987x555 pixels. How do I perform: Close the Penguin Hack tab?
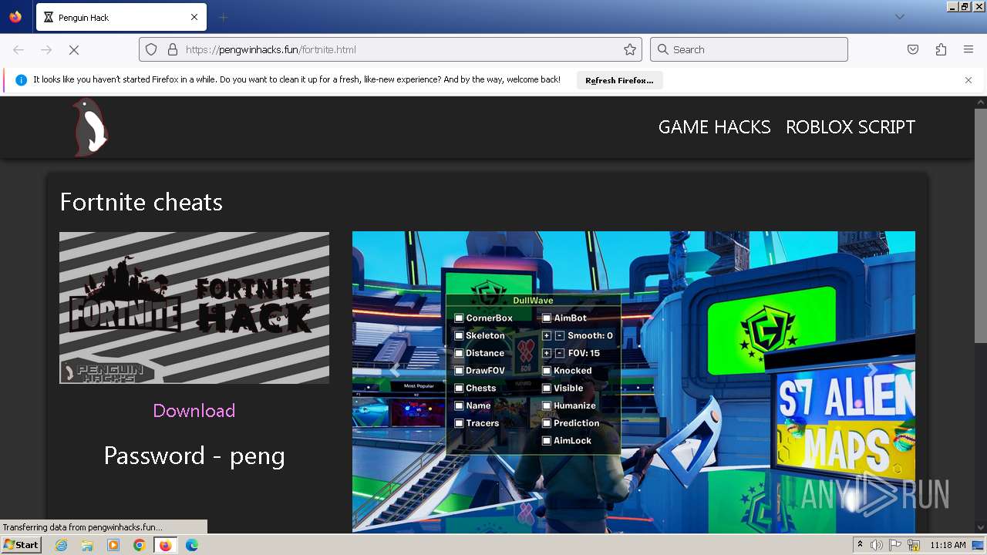[x=194, y=17]
